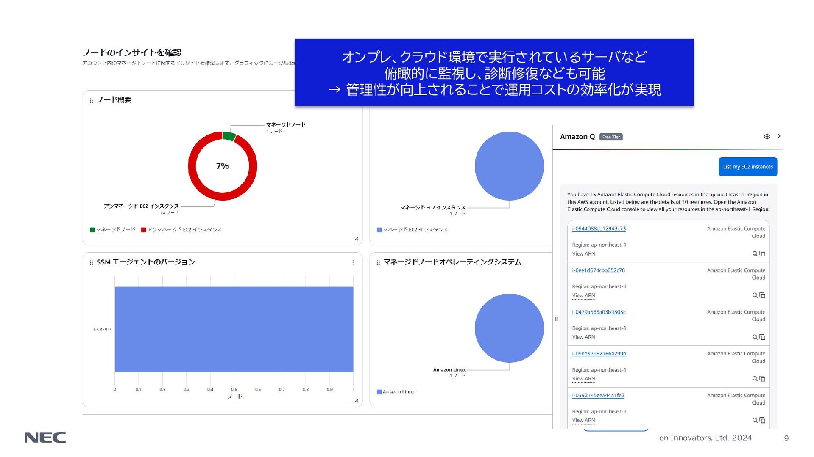Screen dimensions: 814x457
Task: Open instance link i-09de37982166a299b
Action: [x=599, y=353]
